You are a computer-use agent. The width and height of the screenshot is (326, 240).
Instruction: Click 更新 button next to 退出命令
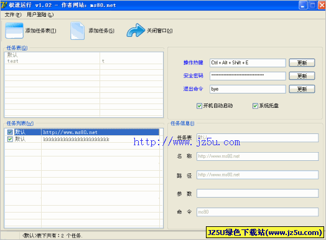click(302, 89)
